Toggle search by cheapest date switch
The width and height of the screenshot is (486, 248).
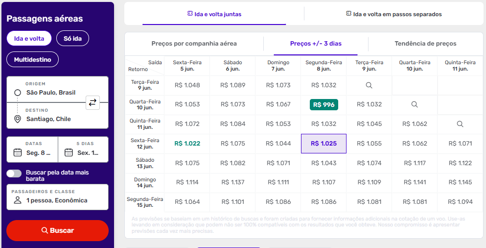pyautogui.click(x=14, y=174)
